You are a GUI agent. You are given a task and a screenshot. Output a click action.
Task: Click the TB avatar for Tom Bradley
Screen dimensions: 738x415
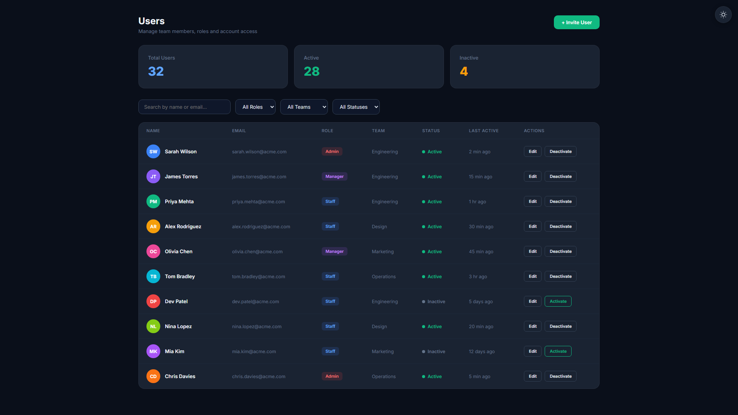coord(153,276)
